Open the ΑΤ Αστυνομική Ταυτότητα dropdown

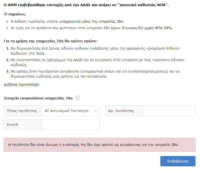coord(70,111)
